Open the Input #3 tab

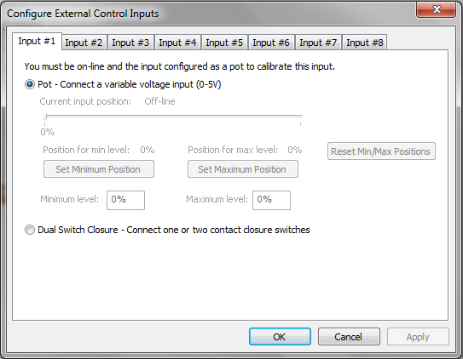130,43
